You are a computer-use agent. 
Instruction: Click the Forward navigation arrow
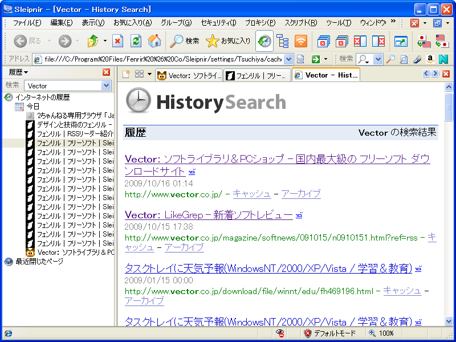65,41
